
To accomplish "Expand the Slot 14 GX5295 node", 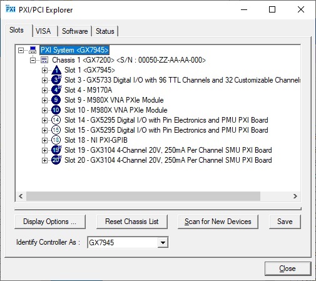I will pos(44,120).
